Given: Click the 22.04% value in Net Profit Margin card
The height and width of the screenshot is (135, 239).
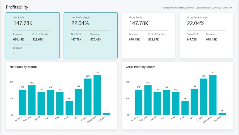Looking at the screenshot, I should [80, 23].
